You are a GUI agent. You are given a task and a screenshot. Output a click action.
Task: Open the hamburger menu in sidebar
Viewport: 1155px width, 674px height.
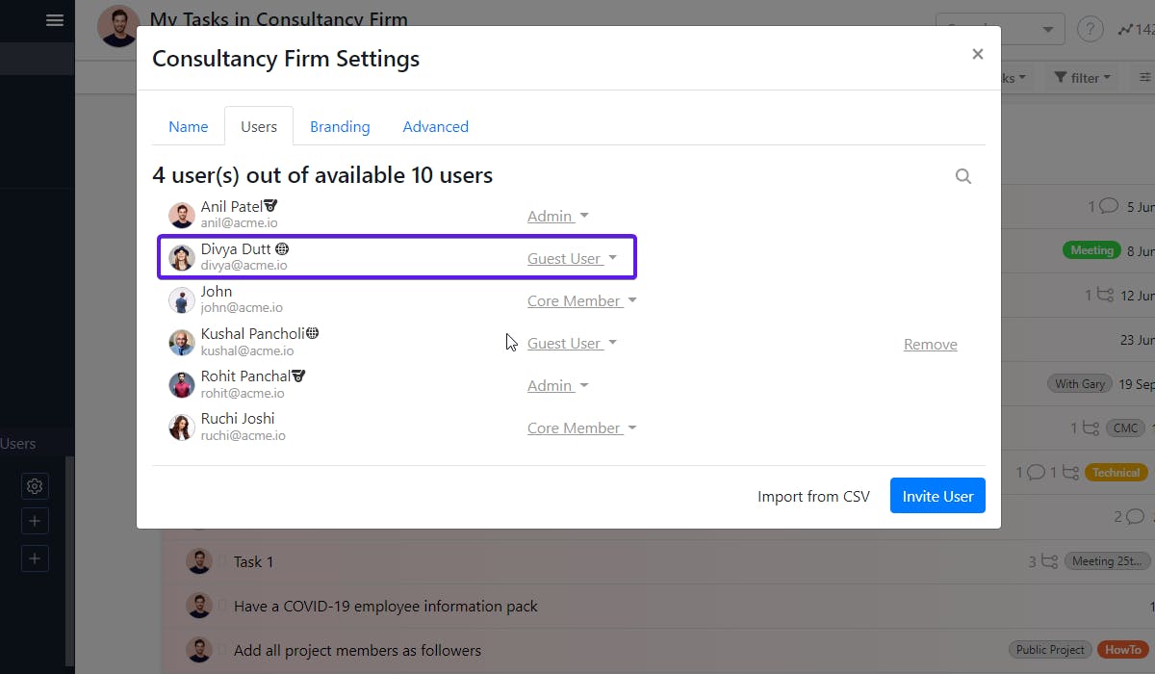55,20
